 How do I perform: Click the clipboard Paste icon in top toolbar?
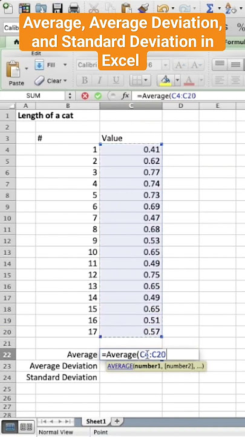[x=126, y=8]
